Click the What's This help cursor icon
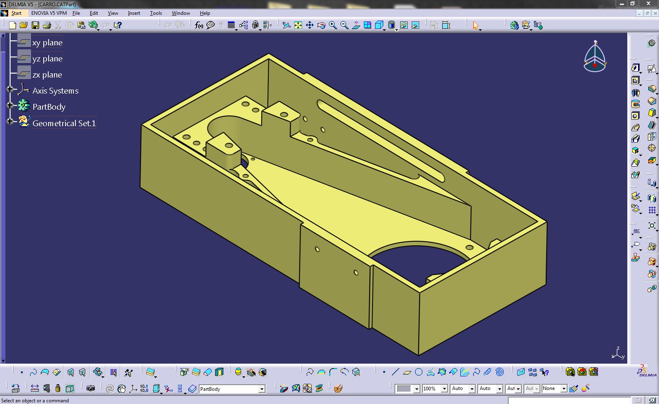 (x=117, y=25)
